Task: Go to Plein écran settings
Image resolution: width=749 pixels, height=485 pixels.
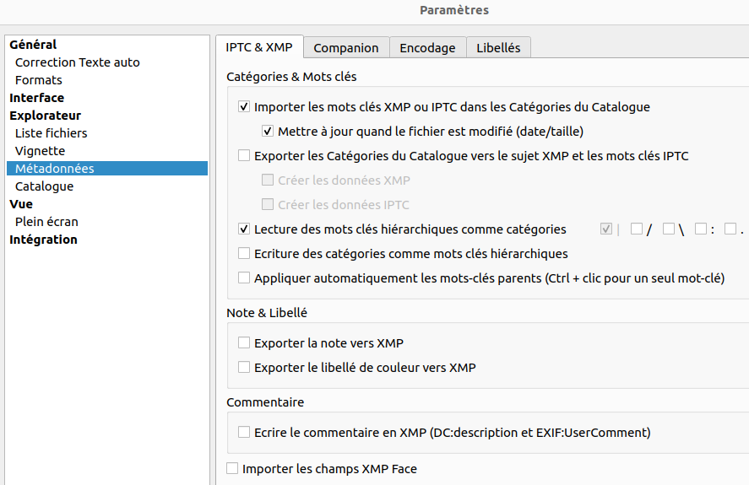Action: pos(46,222)
